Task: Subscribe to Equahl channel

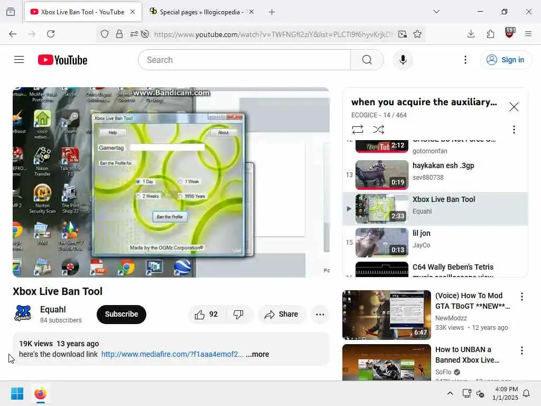Action: 122,314
